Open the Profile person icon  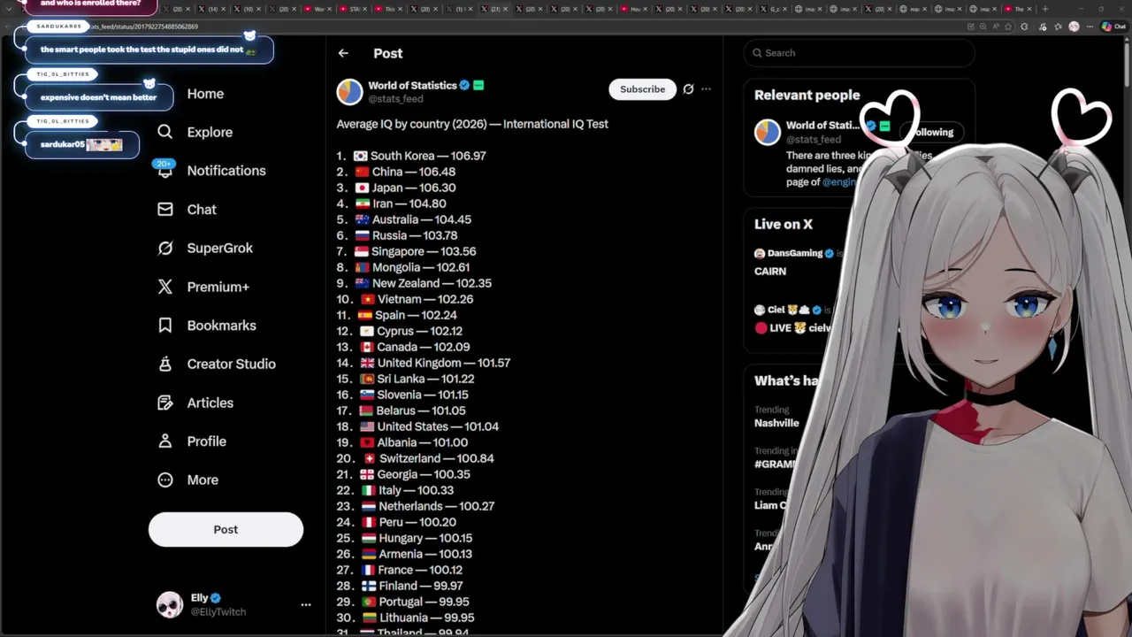tap(165, 441)
